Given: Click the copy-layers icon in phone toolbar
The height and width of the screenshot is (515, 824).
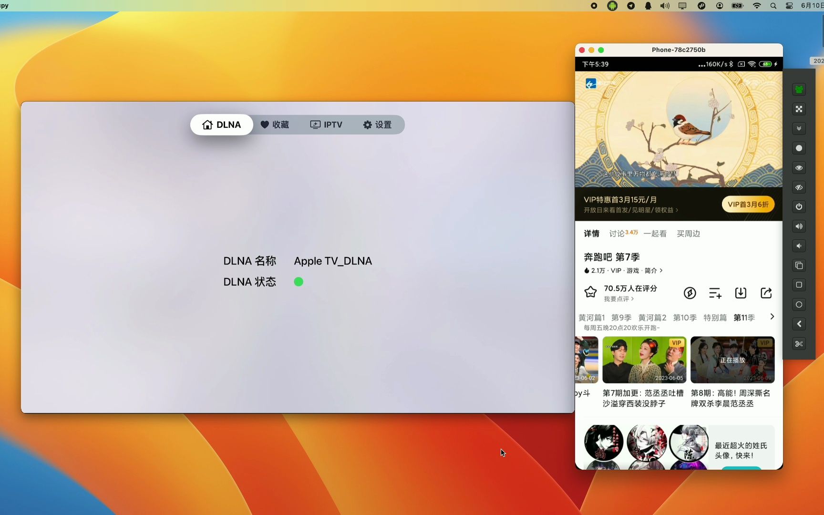Looking at the screenshot, I should pos(799,265).
